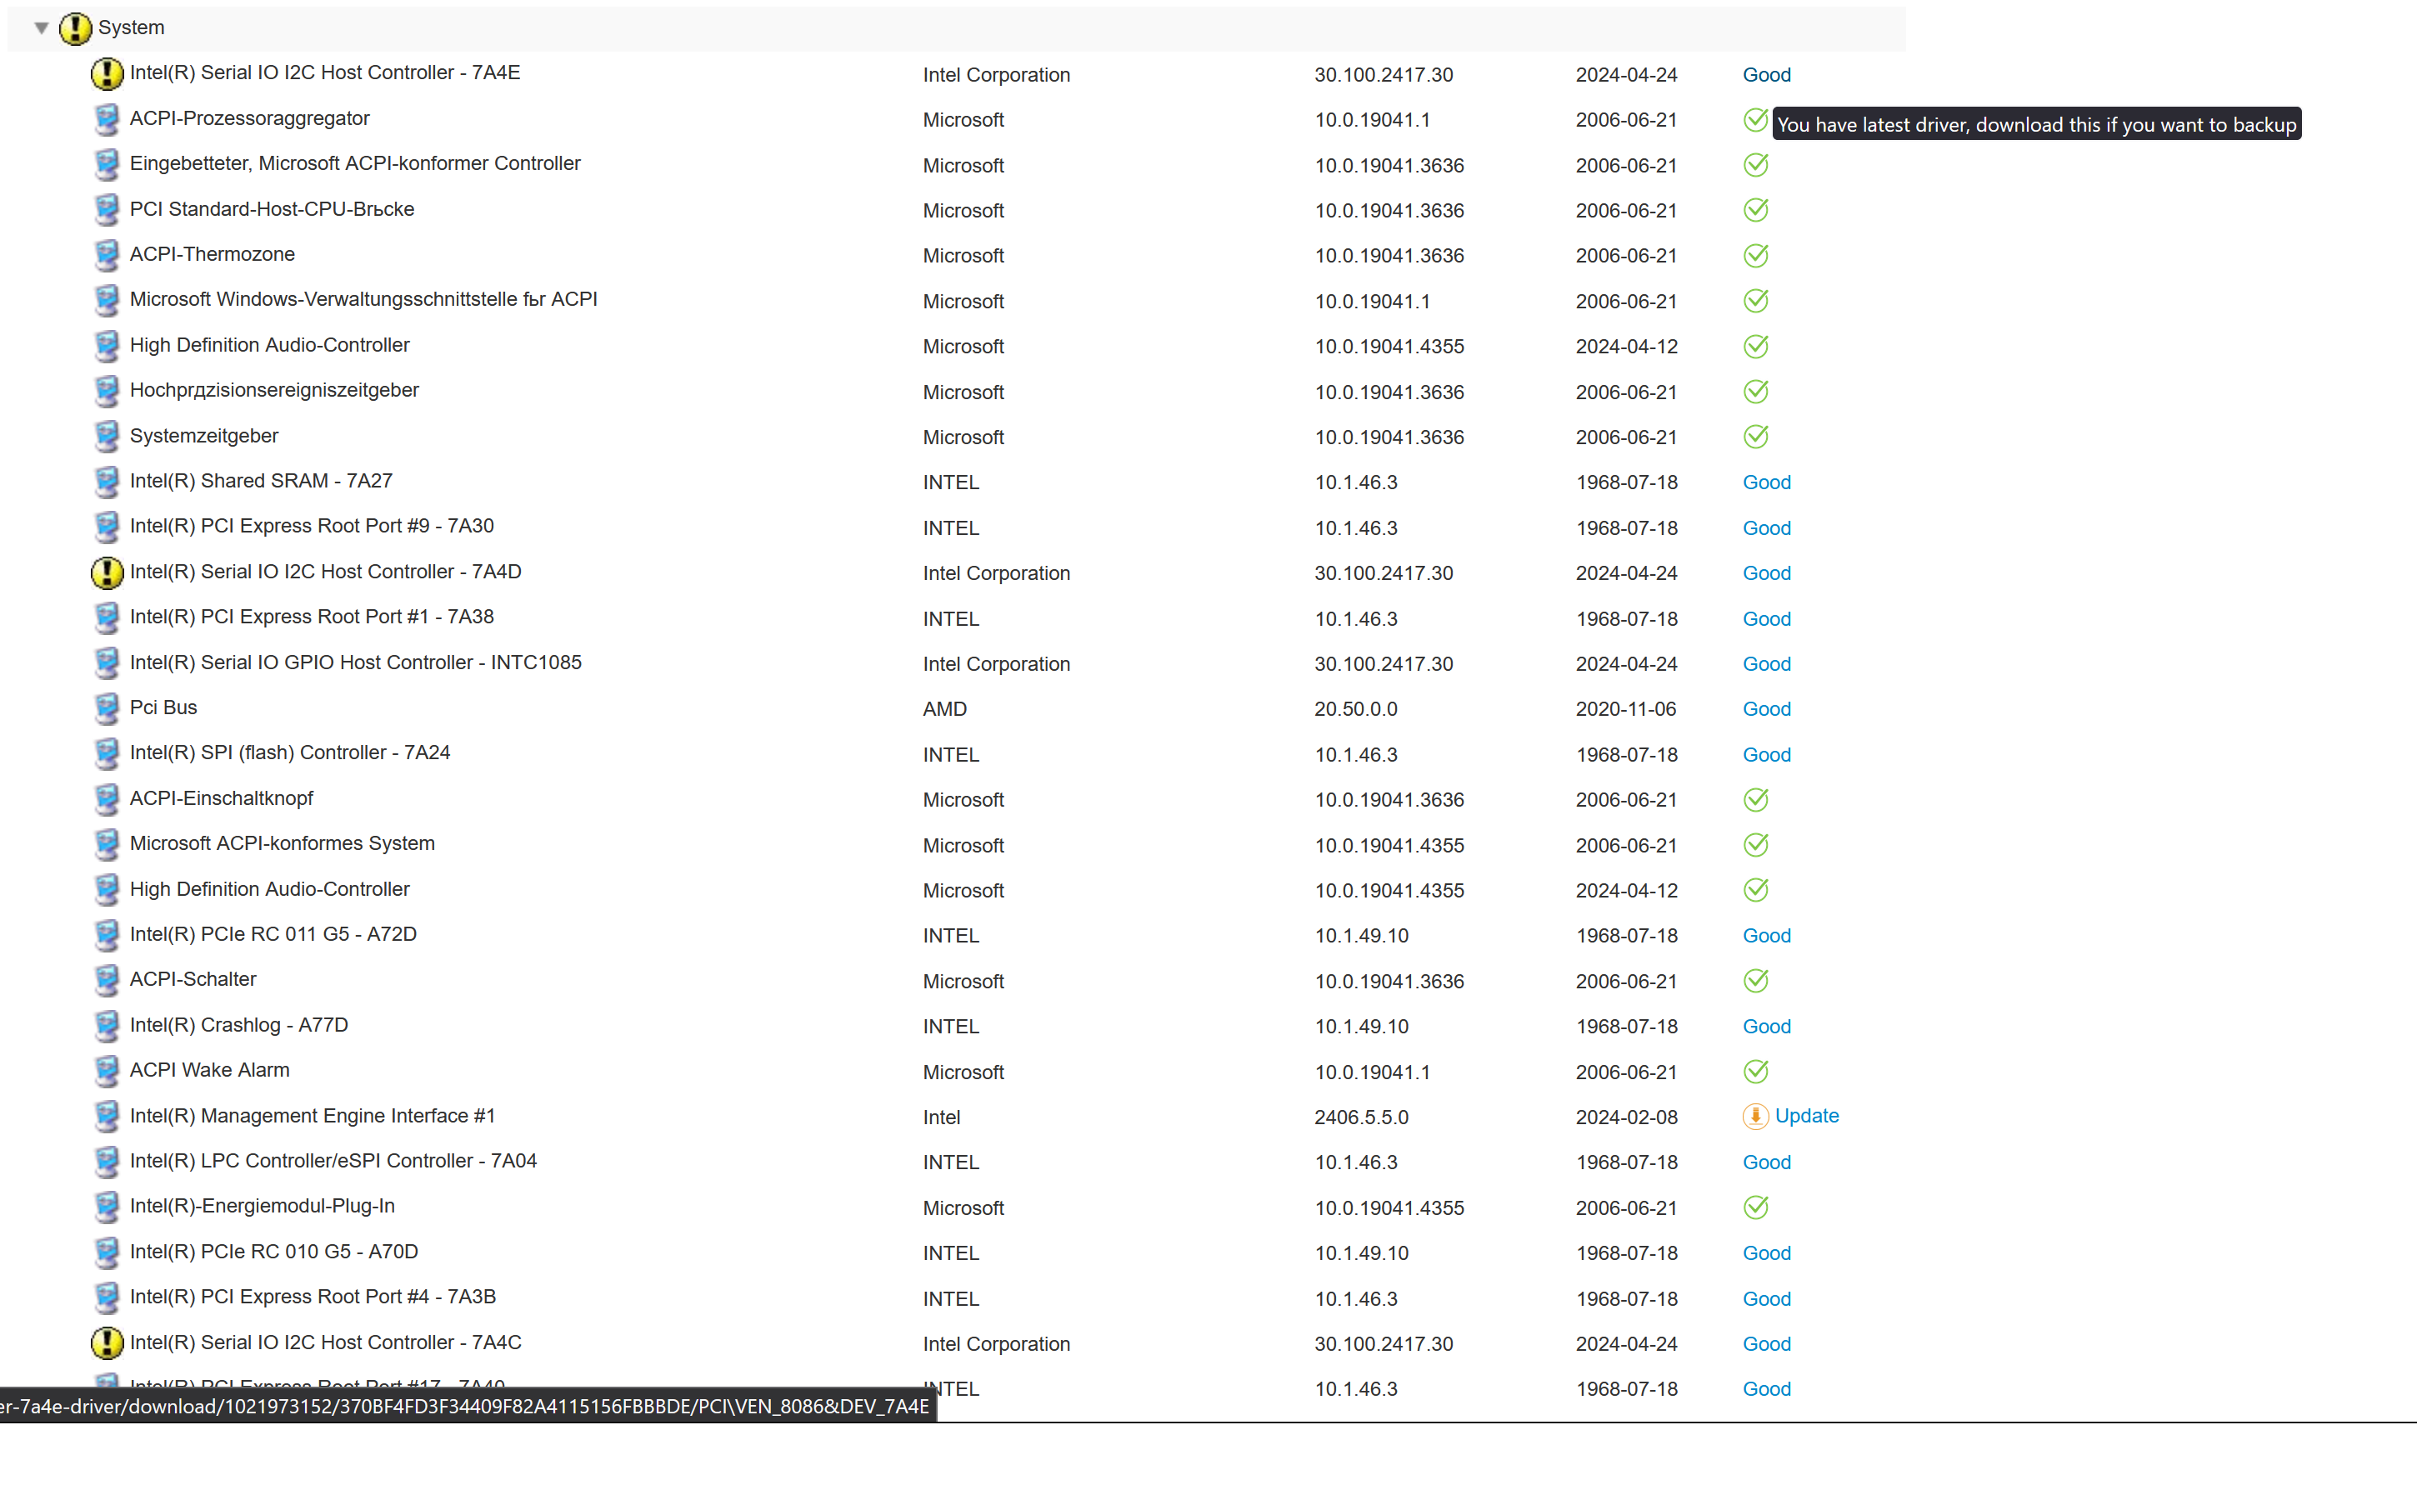Viewport: 2417px width, 1500px height.
Task: Click Update link for Management Engine Interface #1
Action: (1806, 1116)
